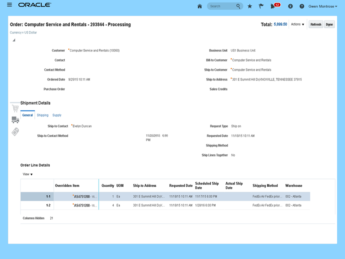
Task: Click the Done button
Action: 329,24
